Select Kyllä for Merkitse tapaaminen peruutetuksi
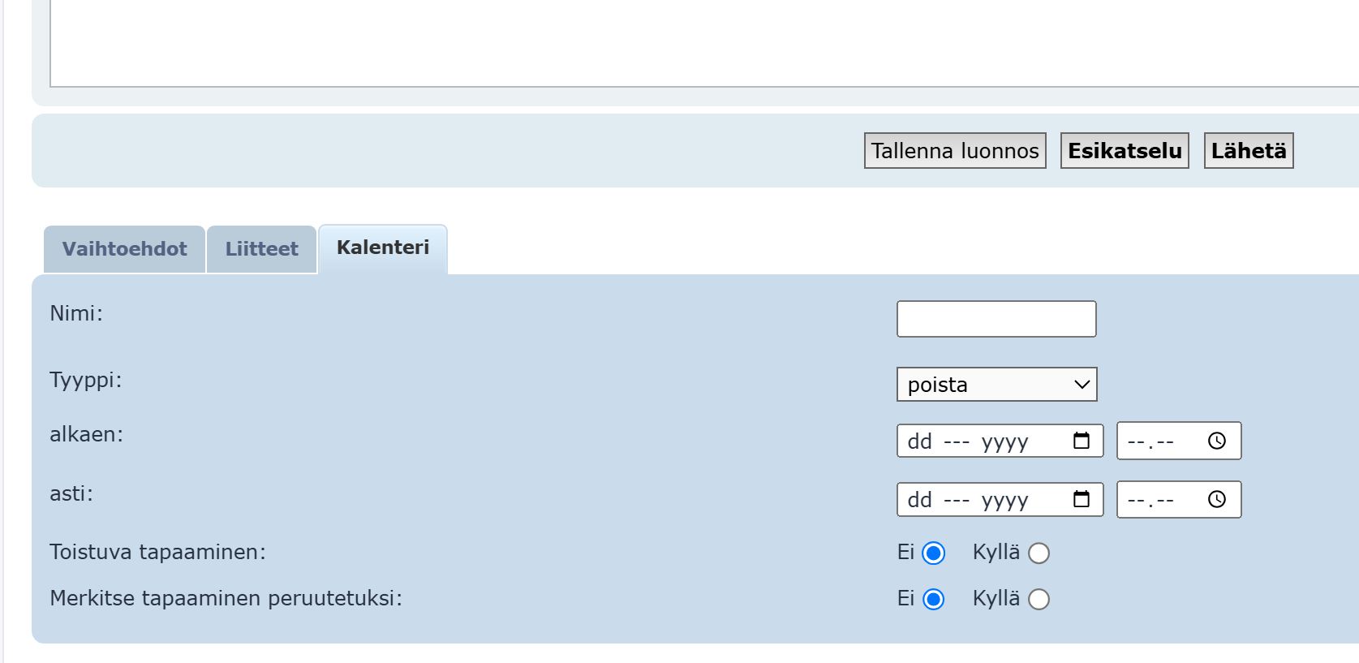This screenshot has height=663, width=1359. click(x=1039, y=600)
